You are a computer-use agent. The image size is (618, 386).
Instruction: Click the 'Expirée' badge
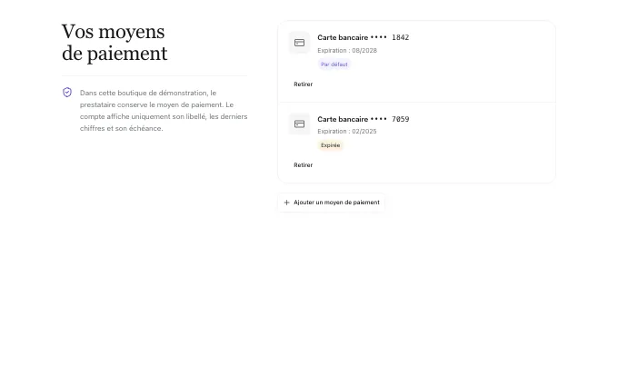click(330, 145)
